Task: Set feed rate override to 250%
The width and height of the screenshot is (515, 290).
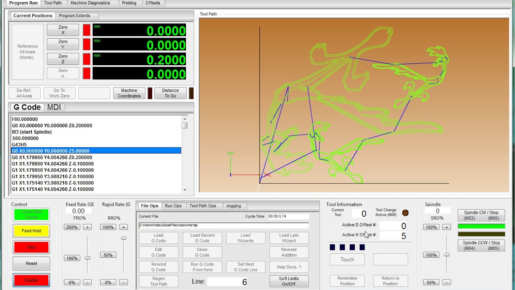Action: [72, 227]
